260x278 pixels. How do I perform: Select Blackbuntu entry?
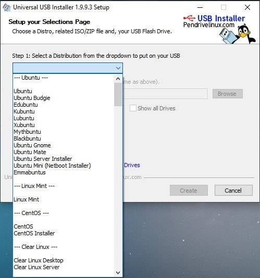click(64, 138)
